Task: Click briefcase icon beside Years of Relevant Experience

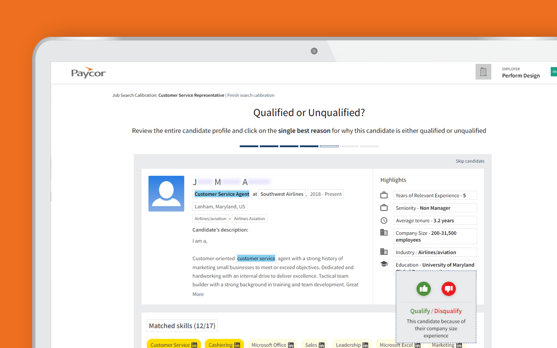Action: point(384,195)
